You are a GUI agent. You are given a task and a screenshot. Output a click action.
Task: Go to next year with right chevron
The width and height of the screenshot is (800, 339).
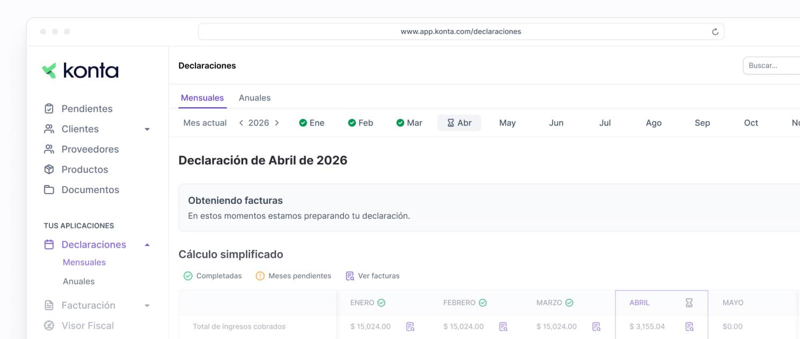point(277,123)
